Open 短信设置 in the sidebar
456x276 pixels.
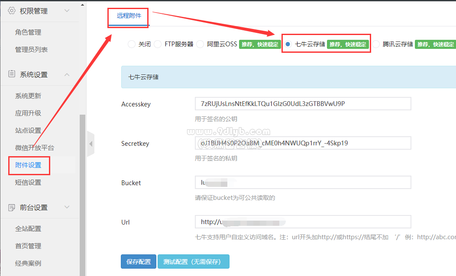point(28,183)
